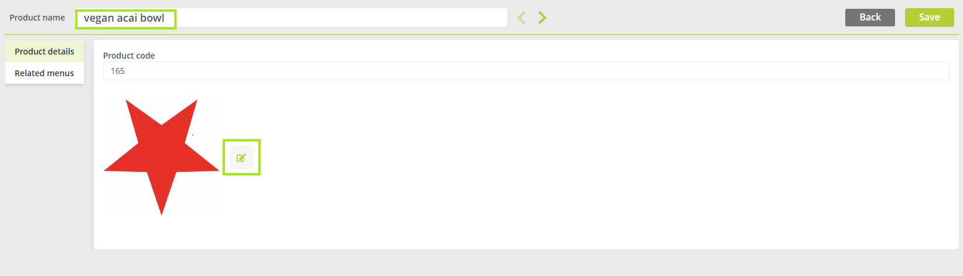Focus the Product name field
Viewport: 963px width, 276px height.
[291, 18]
